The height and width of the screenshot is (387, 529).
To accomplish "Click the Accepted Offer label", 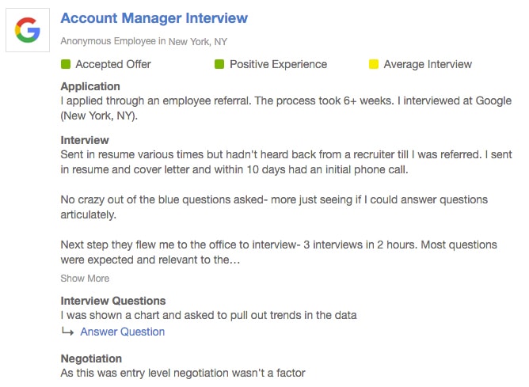I will (x=113, y=64).
